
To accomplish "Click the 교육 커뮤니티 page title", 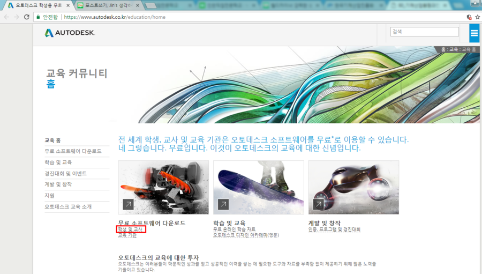I will pos(77,73).
